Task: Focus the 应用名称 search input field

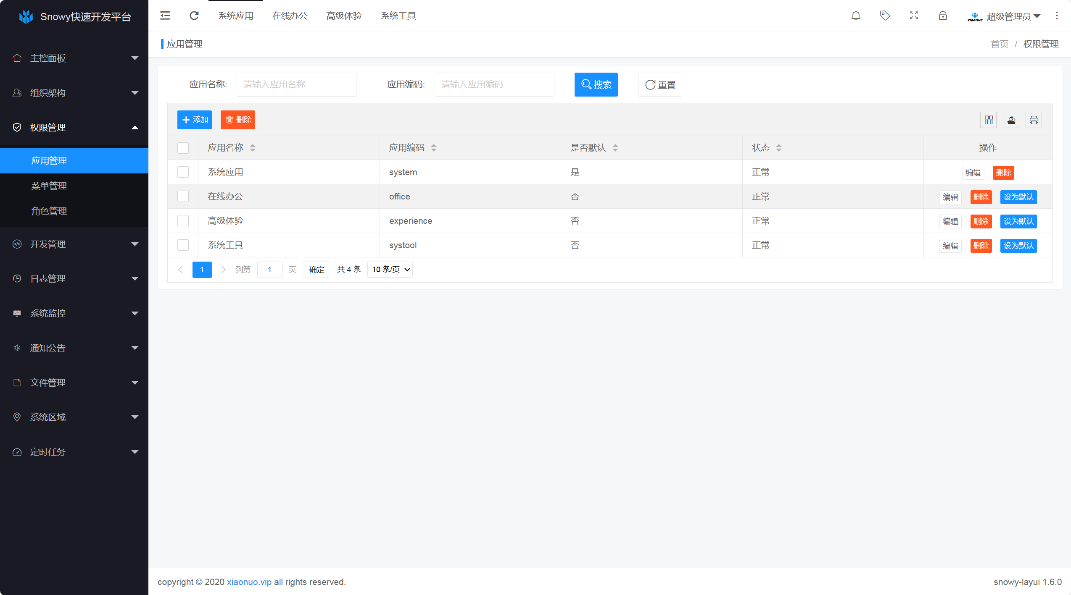Action: 296,85
